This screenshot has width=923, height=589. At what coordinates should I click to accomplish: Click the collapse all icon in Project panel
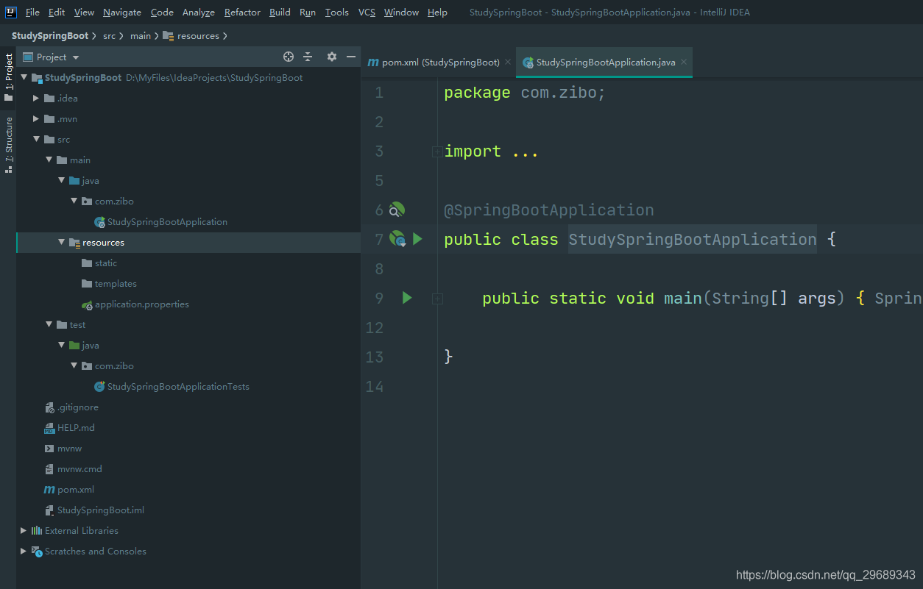pyautogui.click(x=308, y=57)
